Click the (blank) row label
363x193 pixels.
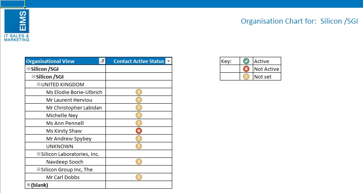click(x=40, y=185)
